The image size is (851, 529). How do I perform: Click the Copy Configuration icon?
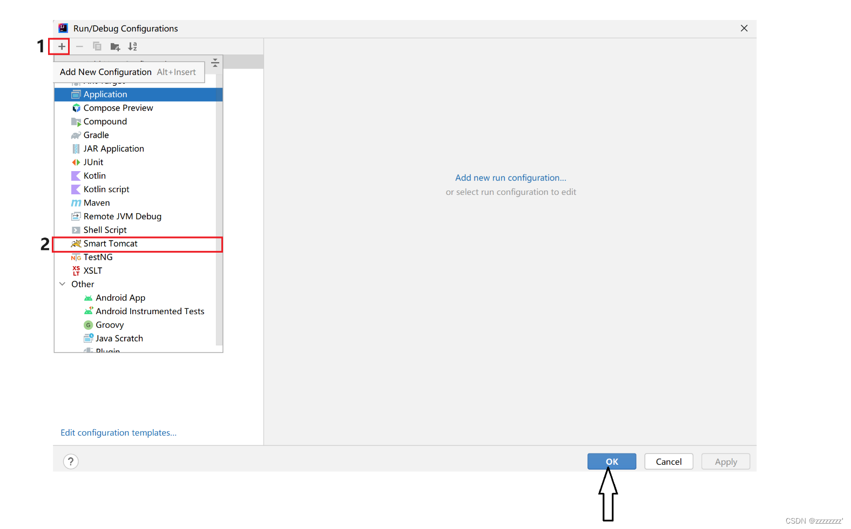point(97,46)
